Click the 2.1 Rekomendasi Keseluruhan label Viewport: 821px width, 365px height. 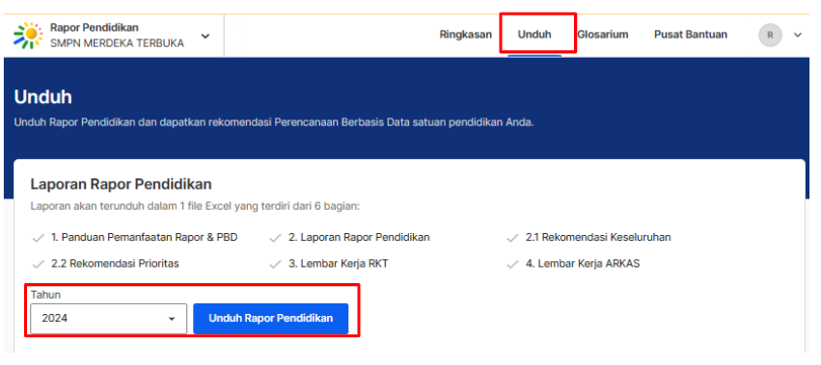(x=598, y=238)
